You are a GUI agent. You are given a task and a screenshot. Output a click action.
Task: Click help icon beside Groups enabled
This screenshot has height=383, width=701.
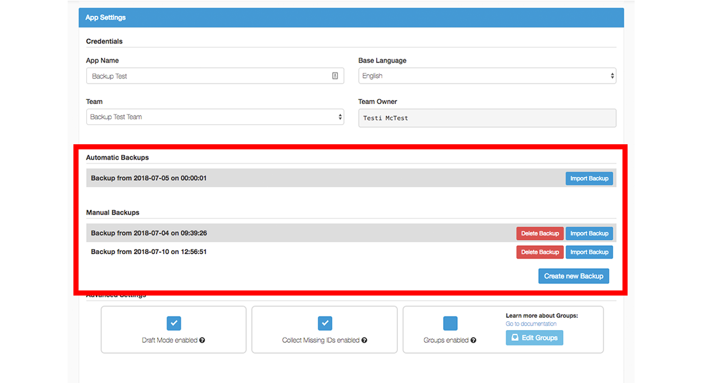473,341
